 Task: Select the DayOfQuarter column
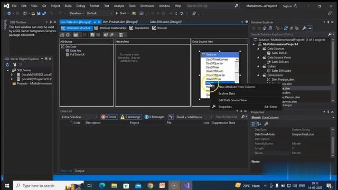click(214, 63)
